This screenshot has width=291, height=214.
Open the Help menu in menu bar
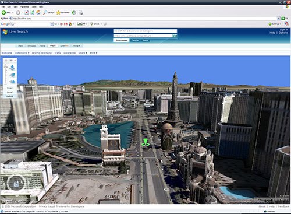[41, 7]
